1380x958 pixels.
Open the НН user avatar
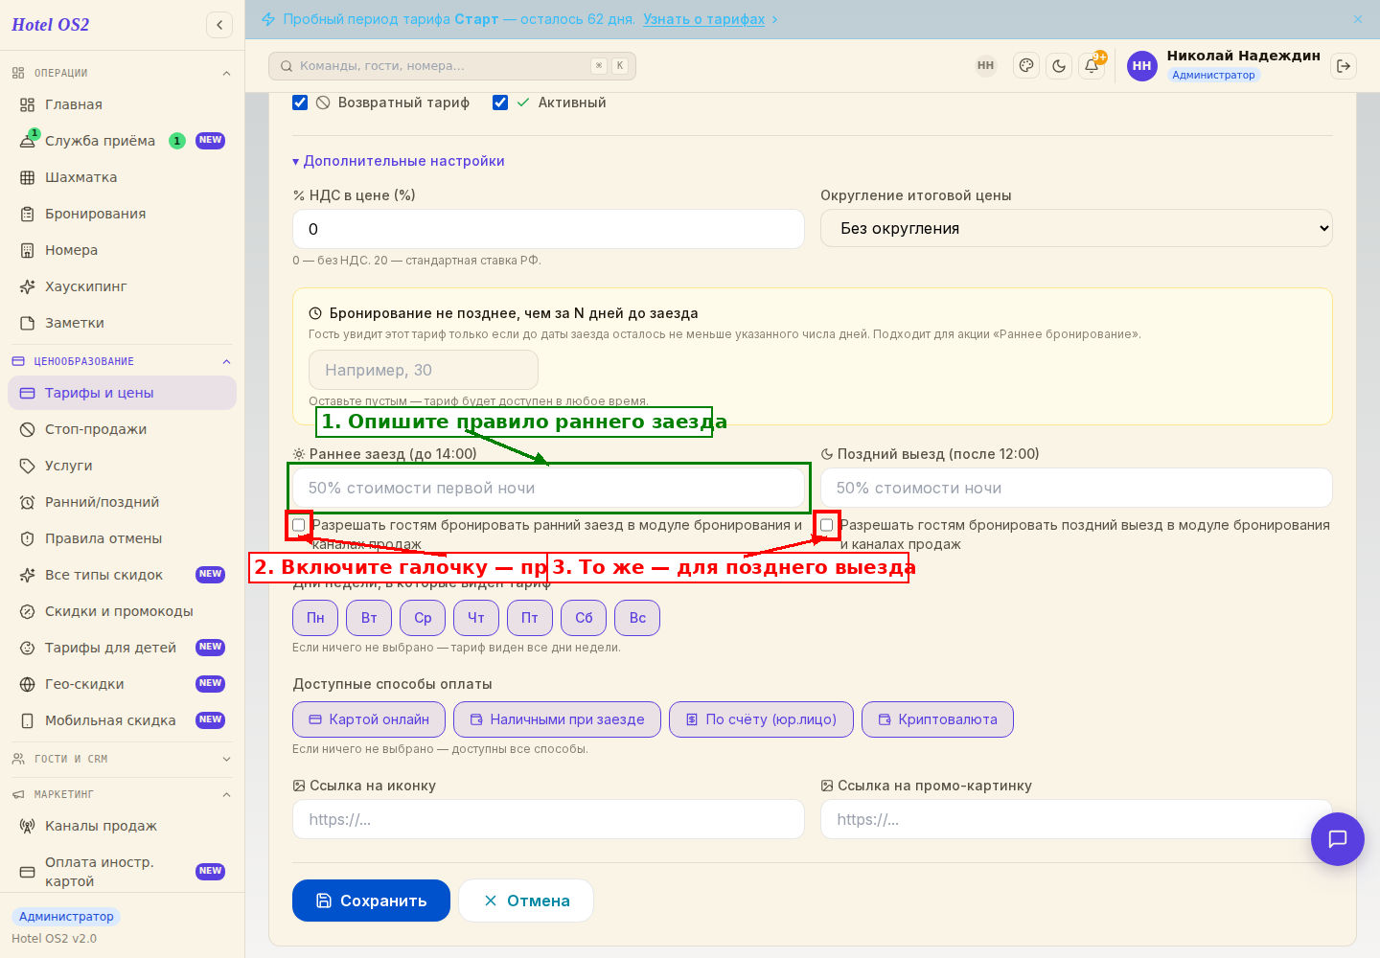1142,66
